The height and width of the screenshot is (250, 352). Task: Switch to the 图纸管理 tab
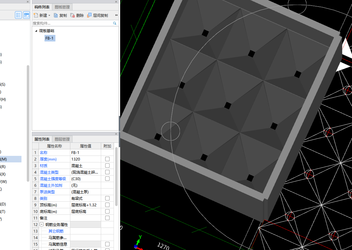pyautogui.click(x=62, y=7)
